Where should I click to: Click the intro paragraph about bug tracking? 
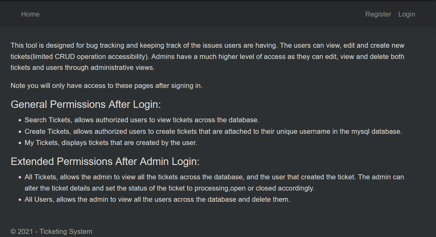tap(207, 56)
